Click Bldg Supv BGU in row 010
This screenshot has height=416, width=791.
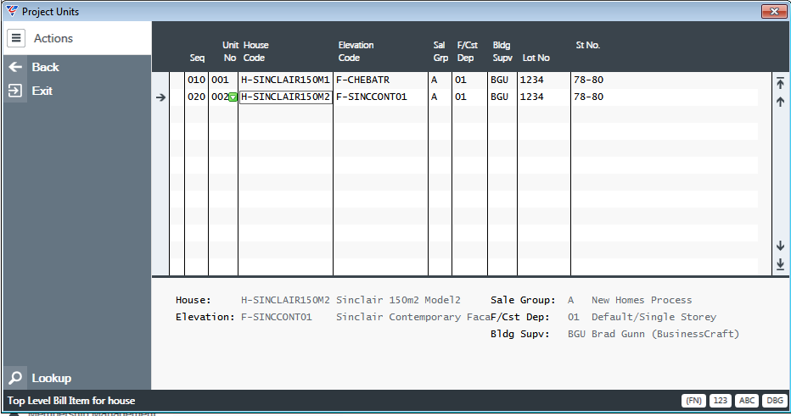click(x=502, y=80)
